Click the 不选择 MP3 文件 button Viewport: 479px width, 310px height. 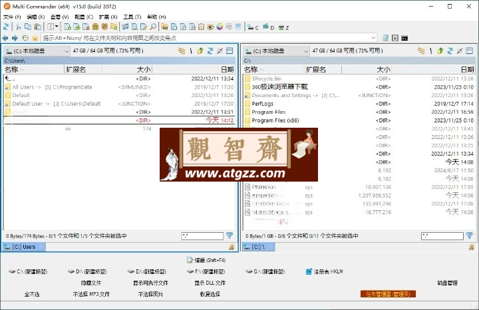click(91, 294)
